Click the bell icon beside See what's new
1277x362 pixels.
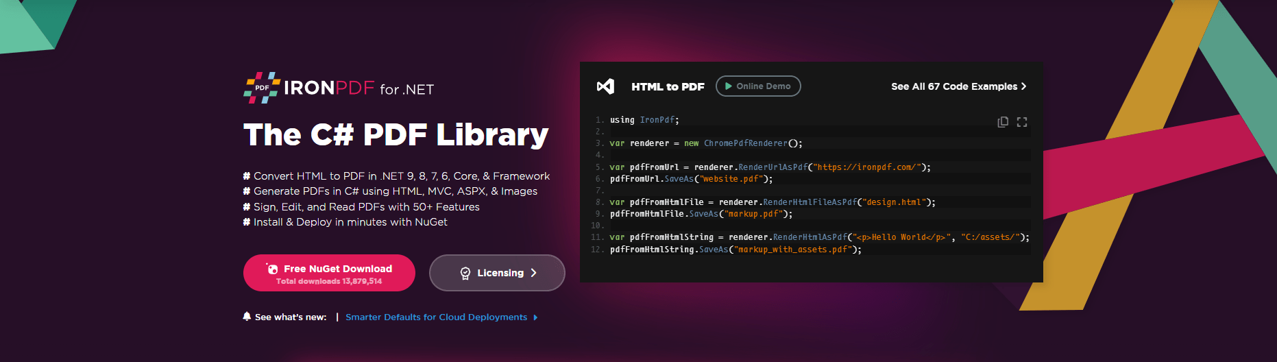pyautogui.click(x=247, y=316)
